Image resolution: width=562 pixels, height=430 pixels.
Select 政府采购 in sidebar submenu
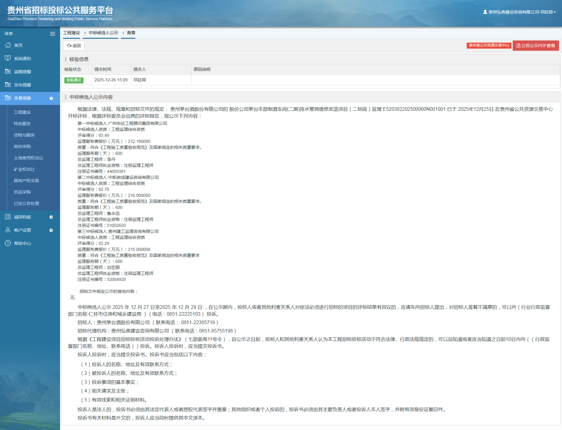22,146
